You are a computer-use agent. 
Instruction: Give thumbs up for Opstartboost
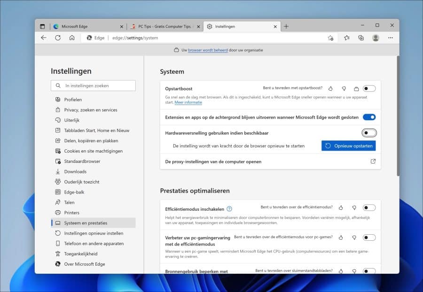330,88
